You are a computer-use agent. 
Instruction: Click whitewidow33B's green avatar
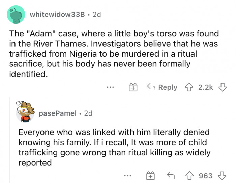tap(16, 14)
